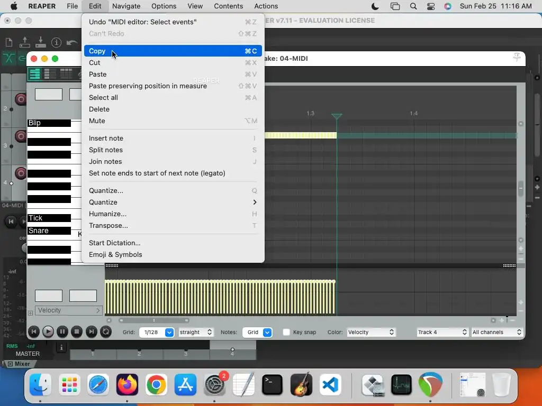Click the MASTER track label
The width and height of the screenshot is (542, 406).
point(28,354)
